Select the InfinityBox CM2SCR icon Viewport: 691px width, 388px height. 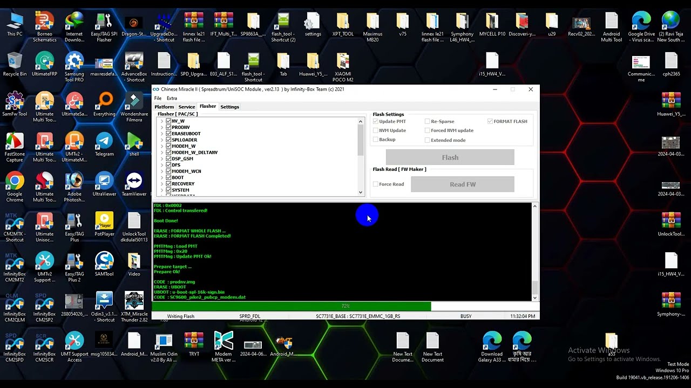point(44,348)
